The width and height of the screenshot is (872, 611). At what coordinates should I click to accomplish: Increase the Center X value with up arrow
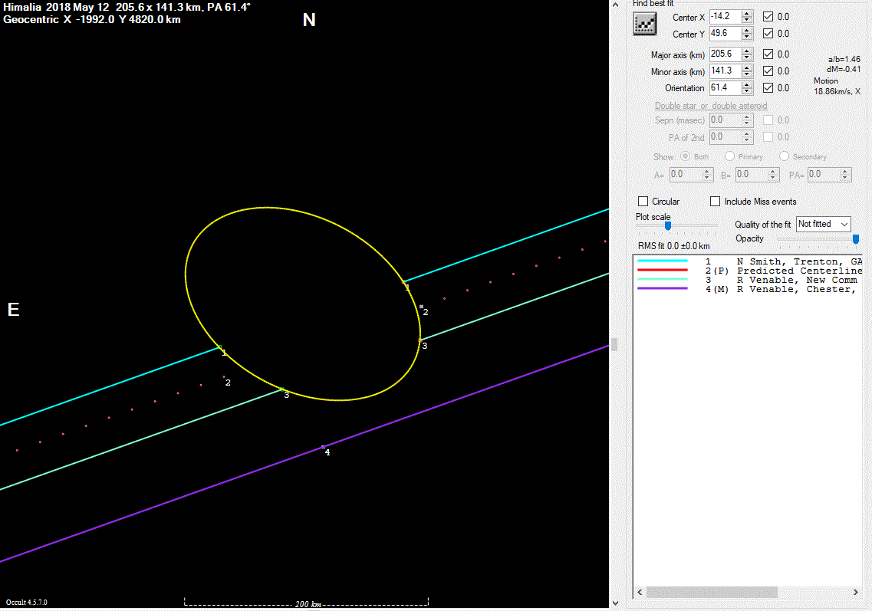pyautogui.click(x=747, y=14)
